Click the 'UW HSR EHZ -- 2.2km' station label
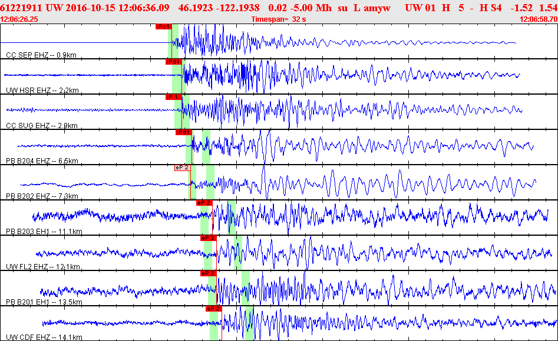Image resolution: width=558 pixels, height=341 pixels. click(x=42, y=90)
